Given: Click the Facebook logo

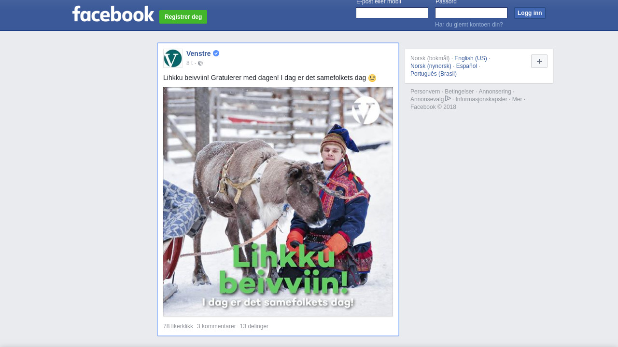Looking at the screenshot, I should [x=113, y=14].
